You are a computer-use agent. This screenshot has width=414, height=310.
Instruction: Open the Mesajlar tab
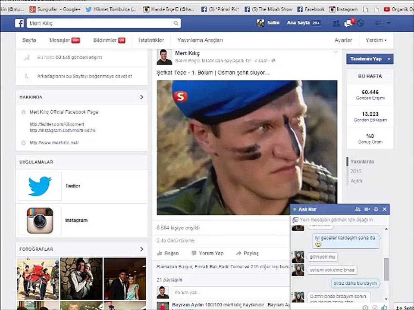point(65,40)
